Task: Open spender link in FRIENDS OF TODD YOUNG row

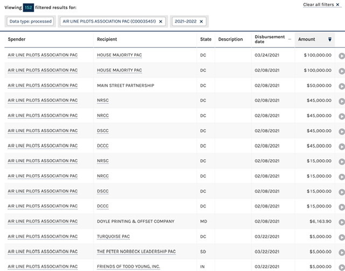Action: [x=43, y=267]
